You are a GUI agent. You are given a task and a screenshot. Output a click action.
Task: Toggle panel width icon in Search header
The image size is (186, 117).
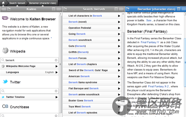point(116,9)
